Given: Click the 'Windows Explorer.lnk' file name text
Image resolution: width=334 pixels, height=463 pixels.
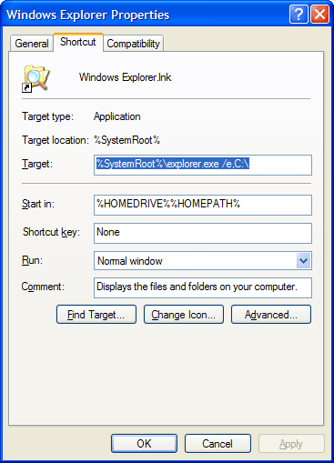Looking at the screenshot, I should coord(125,77).
